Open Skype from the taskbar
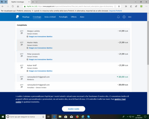 (89, 117)
